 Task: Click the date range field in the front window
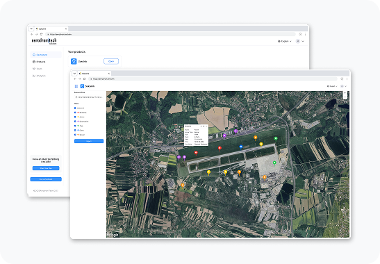point(89,97)
